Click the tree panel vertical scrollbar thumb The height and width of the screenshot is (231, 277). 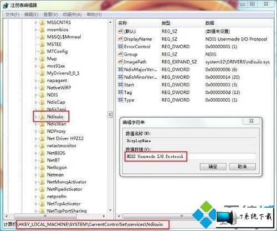[x=110, y=115]
